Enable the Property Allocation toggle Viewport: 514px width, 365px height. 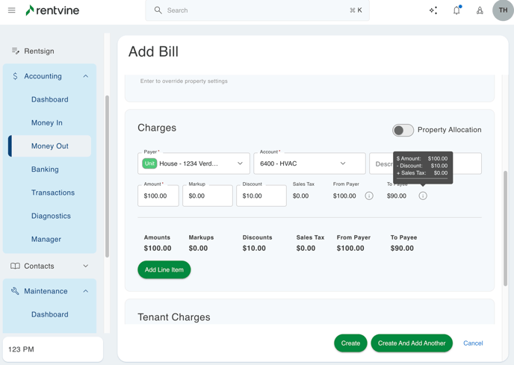point(403,130)
